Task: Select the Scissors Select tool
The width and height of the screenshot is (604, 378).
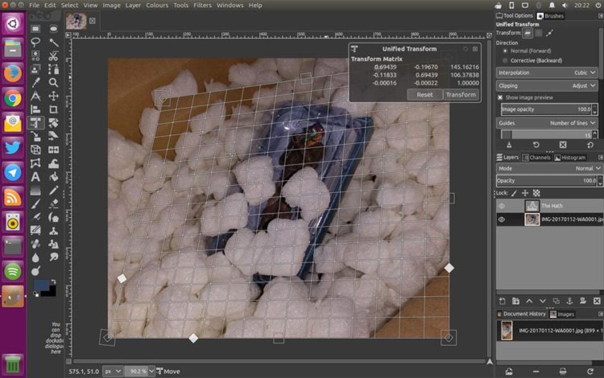Action: tap(53, 57)
